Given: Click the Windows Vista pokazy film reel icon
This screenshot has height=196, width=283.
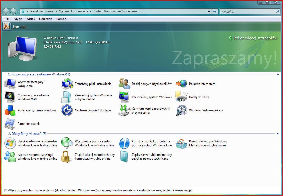Looking at the screenshot, I should pyautogui.click(x=181, y=110).
